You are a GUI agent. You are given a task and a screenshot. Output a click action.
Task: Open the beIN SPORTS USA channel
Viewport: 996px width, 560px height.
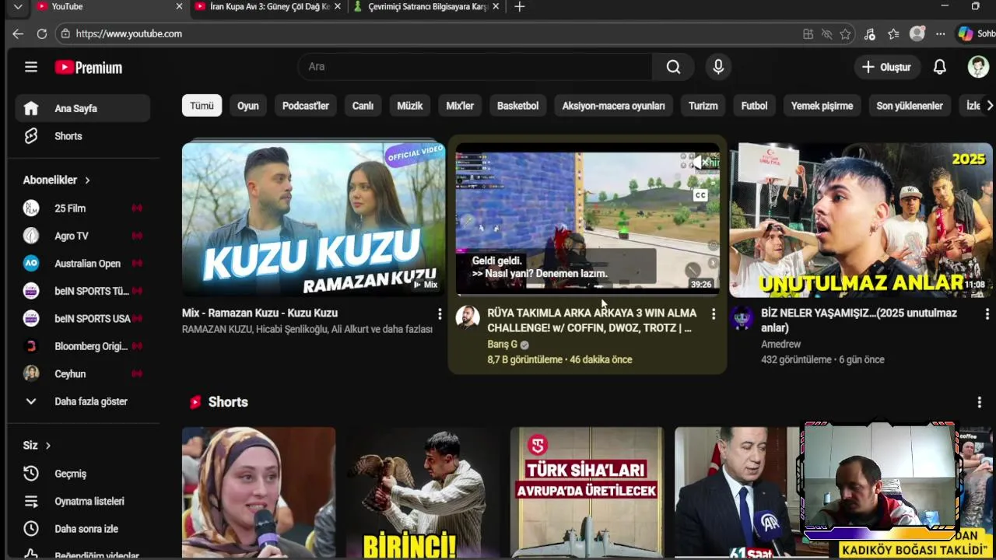coord(82,318)
